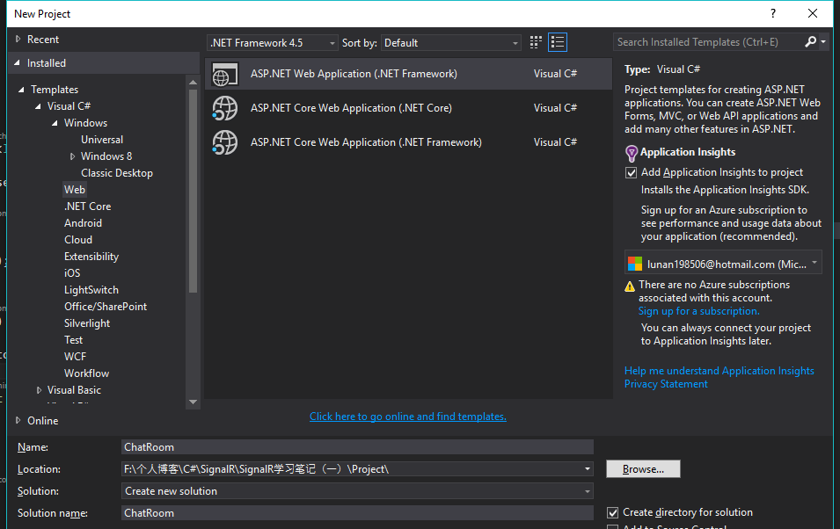Open the Sort by dropdown
The image size is (840, 529).
[x=450, y=43]
